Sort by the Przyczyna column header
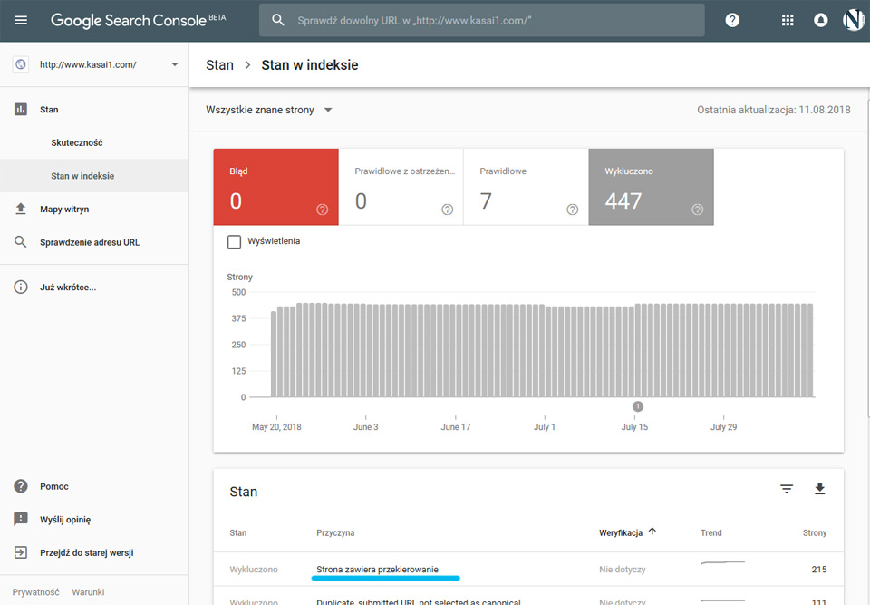Screen dimensions: 870x605 coord(335,532)
